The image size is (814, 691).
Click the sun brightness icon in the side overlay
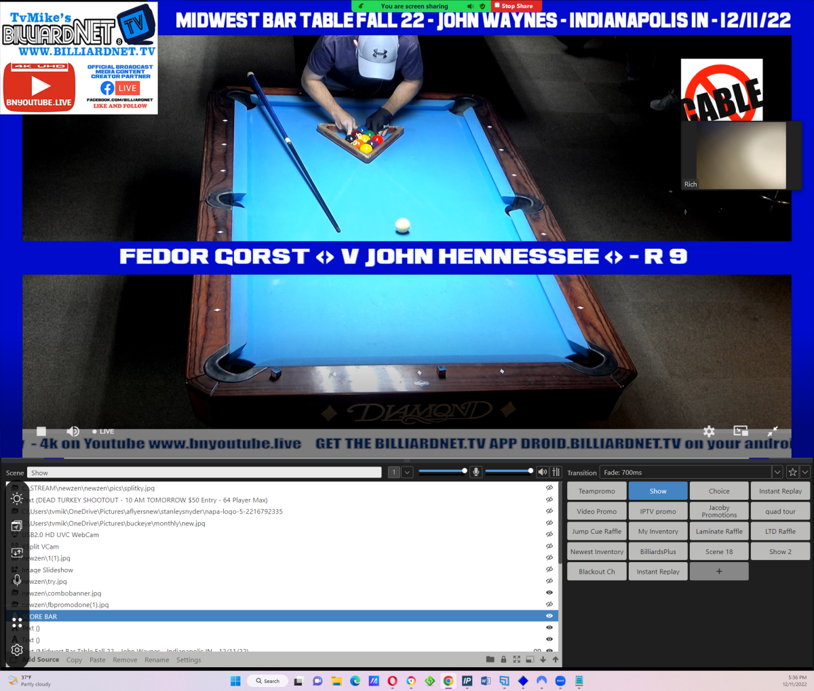pyautogui.click(x=17, y=498)
